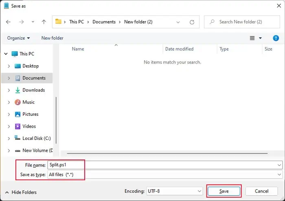Click New folder in the toolbar

(x=53, y=38)
